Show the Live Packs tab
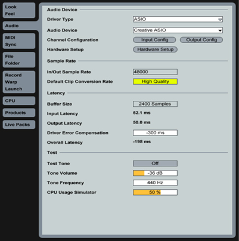 [19, 125]
